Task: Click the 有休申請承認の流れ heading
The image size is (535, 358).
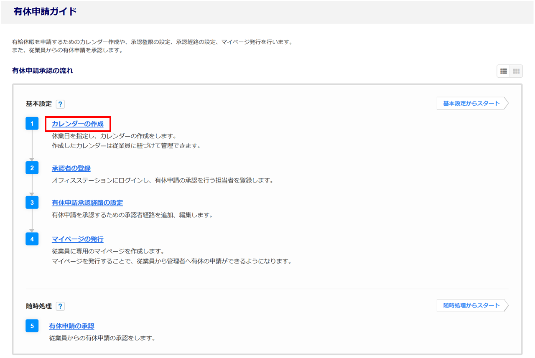Action: [43, 71]
